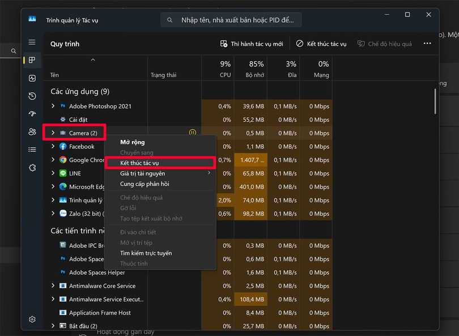Open Task Manager settings gear
This screenshot has height=336, width=459.
click(32, 320)
